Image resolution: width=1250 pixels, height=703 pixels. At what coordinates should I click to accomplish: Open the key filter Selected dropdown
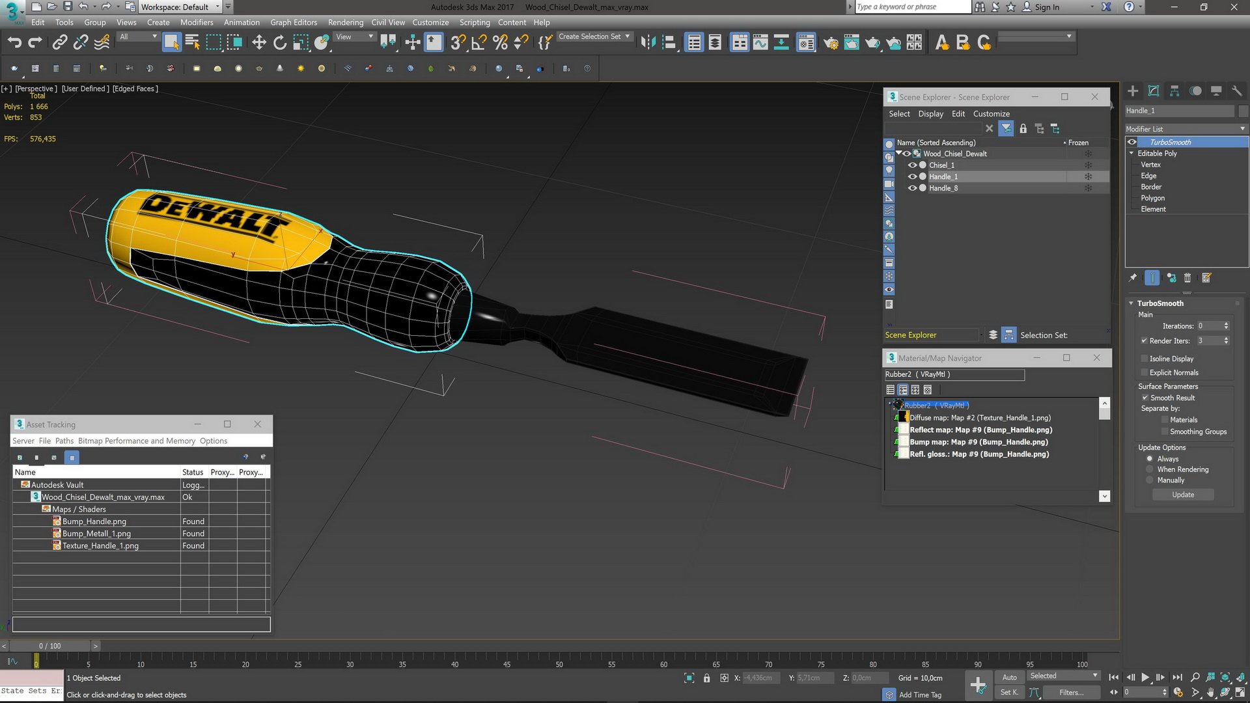click(x=1063, y=676)
